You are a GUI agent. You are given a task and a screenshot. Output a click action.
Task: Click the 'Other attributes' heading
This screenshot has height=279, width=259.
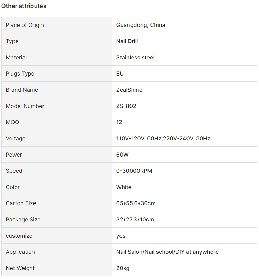24,6
